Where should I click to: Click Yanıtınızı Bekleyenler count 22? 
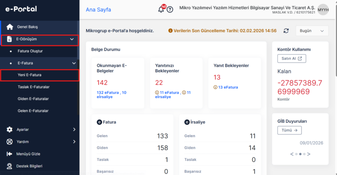[159, 83]
